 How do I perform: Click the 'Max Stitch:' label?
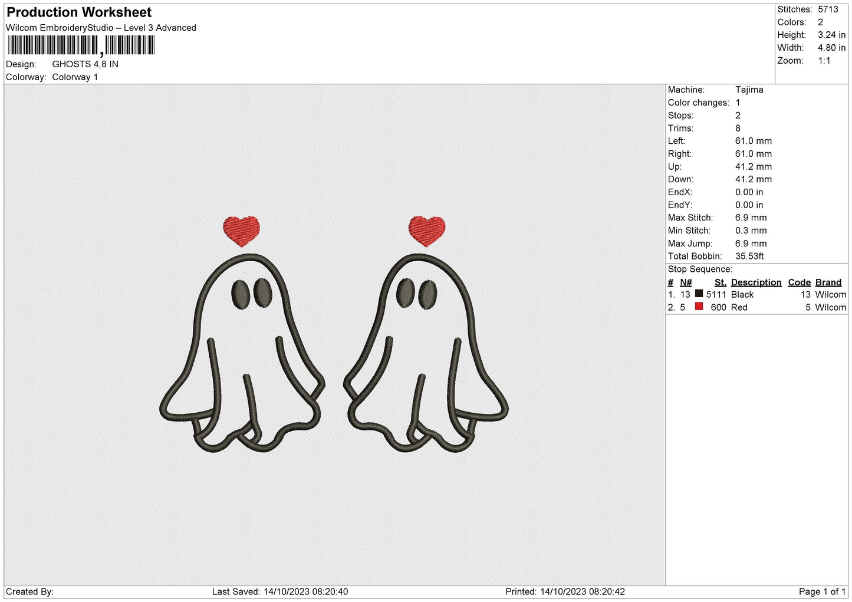[690, 218]
